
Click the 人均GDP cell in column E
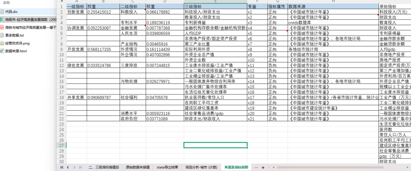216,33
